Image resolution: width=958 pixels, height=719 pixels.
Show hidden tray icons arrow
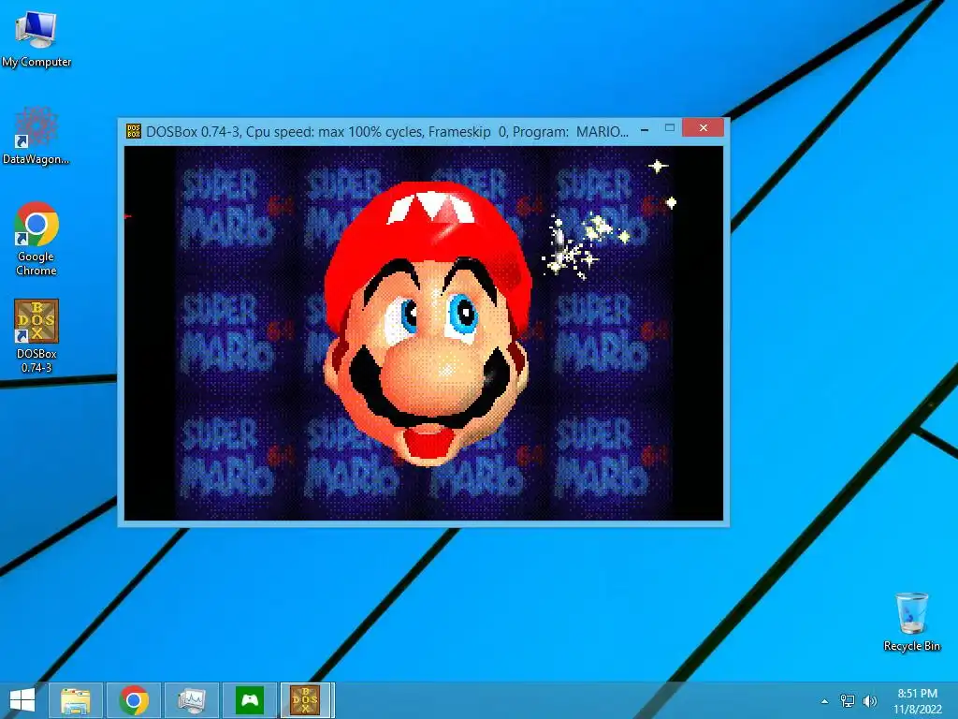tap(825, 701)
